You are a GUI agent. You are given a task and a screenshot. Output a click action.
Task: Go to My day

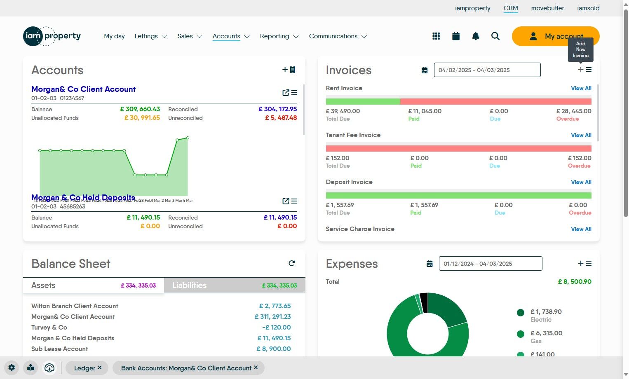[x=114, y=36]
